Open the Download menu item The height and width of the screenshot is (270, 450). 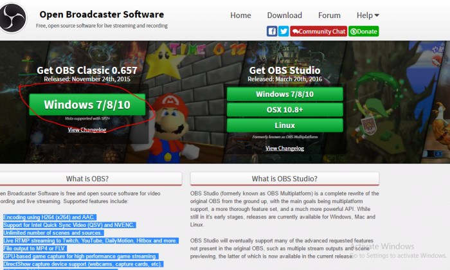(284, 15)
